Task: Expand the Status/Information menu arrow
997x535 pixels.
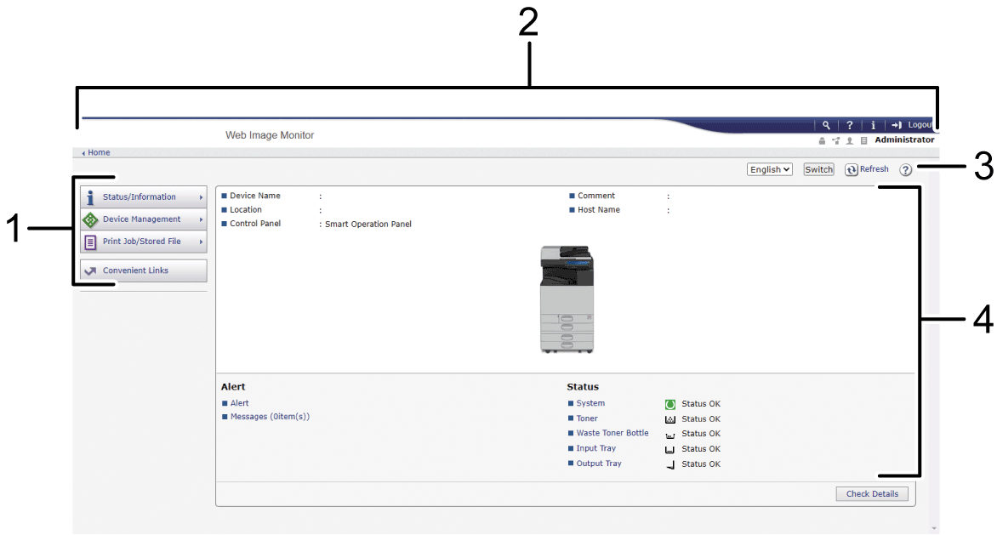Action: pos(202,197)
